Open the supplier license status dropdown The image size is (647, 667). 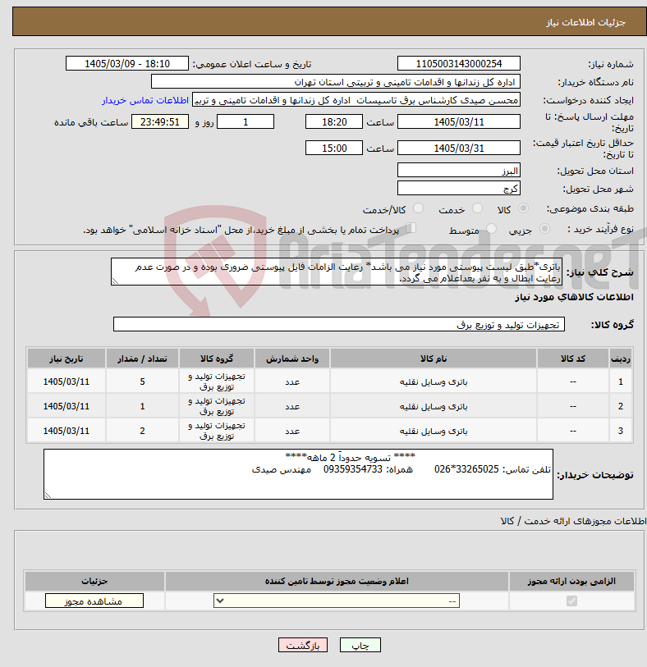pos(337,601)
